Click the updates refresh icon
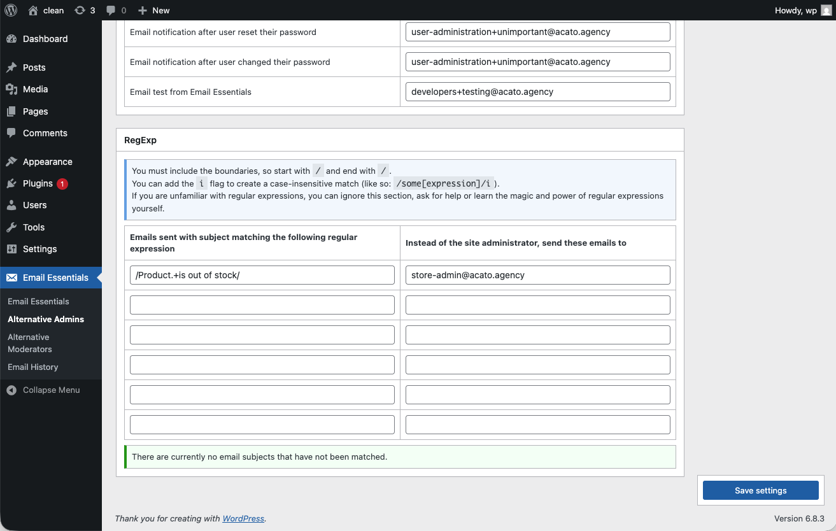This screenshot has width=836, height=531. click(x=80, y=10)
